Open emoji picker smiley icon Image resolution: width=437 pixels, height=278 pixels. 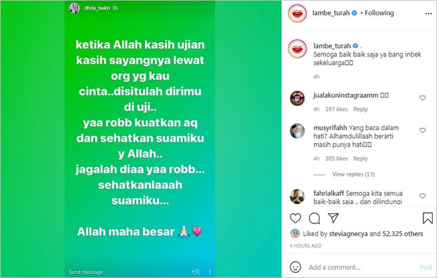pos(296,267)
